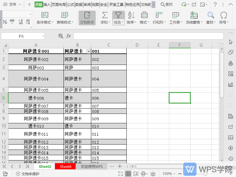The image size is (236, 177).
Task: Toggle normal grid view in status bar
Action: pos(128,174)
